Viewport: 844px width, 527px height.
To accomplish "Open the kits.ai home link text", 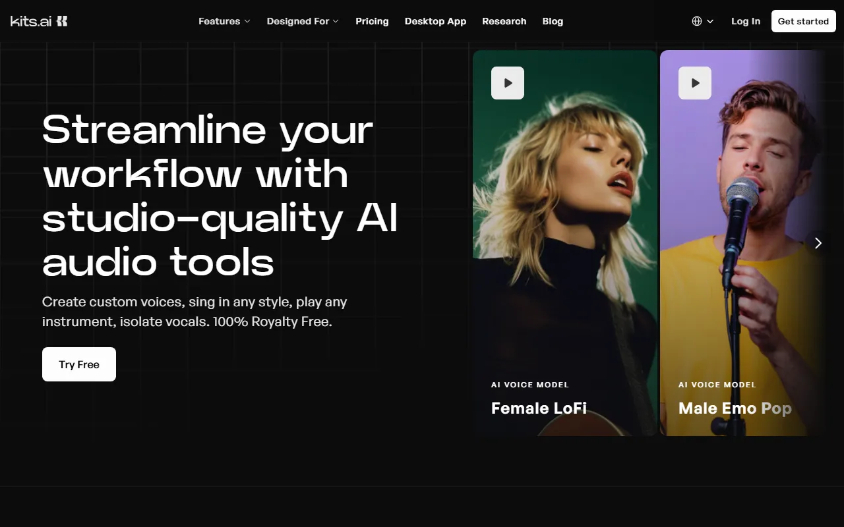I will 30,21.
